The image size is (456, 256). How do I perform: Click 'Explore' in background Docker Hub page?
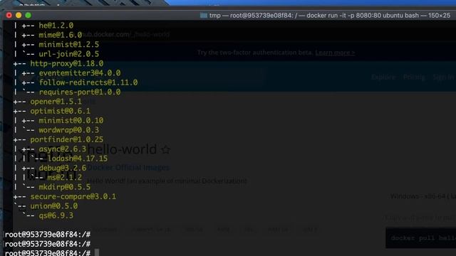383,77
